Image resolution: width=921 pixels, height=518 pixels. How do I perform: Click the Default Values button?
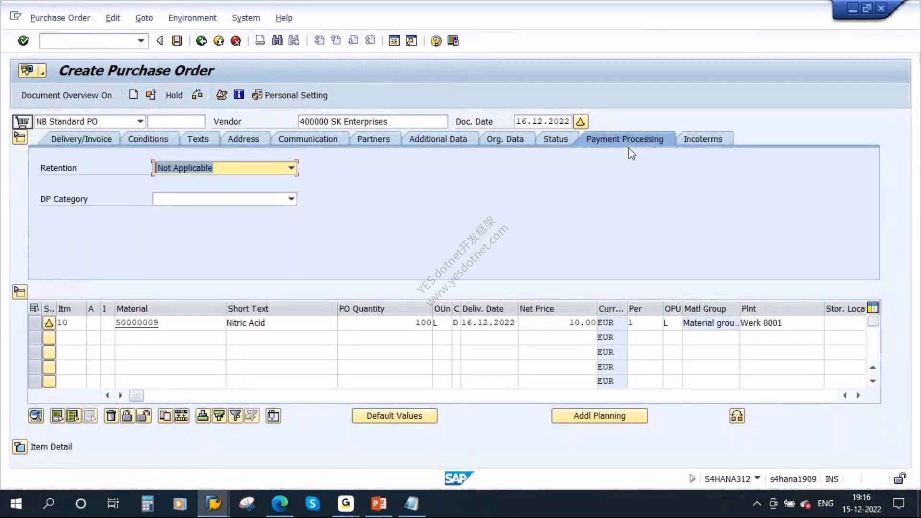click(x=394, y=416)
